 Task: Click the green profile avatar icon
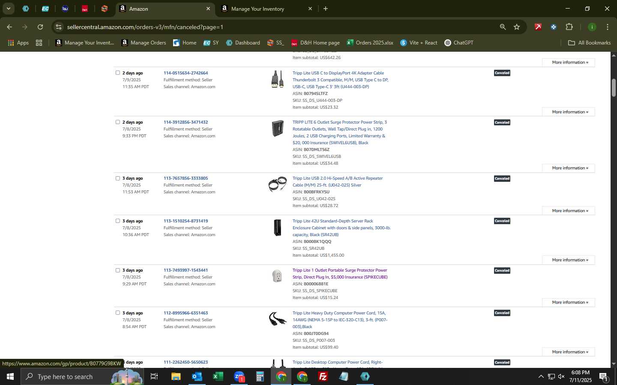(592, 27)
